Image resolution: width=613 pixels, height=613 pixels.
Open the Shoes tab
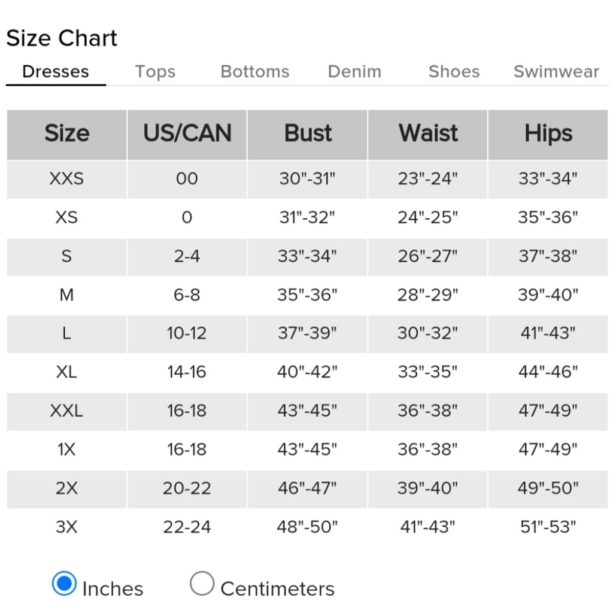coord(454,72)
